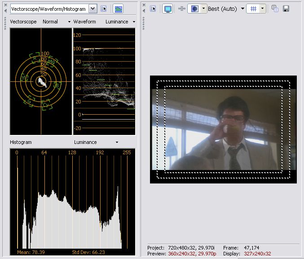Close the Video Preview panel
Image resolution: width=304 pixels, height=259 pixels.
coord(144,5)
